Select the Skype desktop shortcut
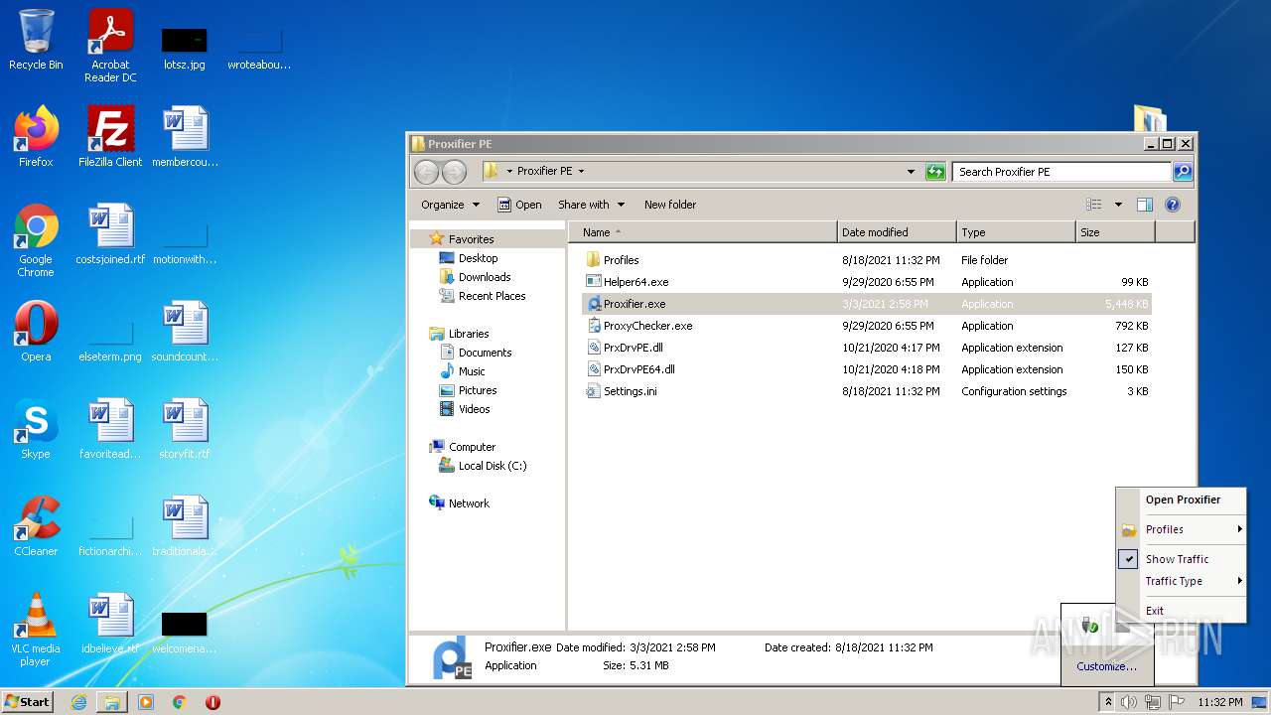The image size is (1271, 715). [x=36, y=429]
